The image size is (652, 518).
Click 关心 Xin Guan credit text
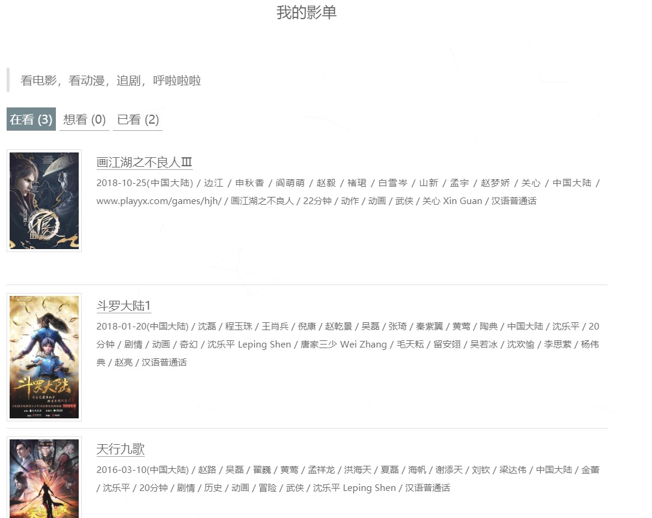(452, 201)
